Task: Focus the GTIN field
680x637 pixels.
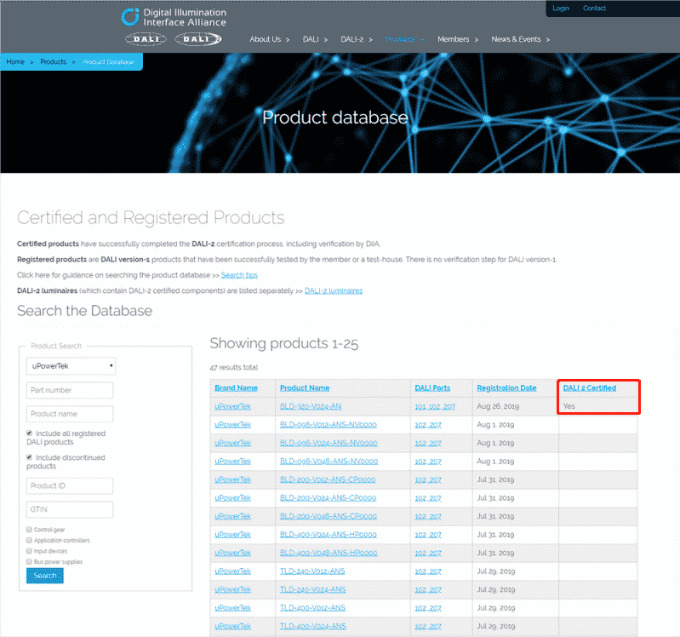Action: pos(70,509)
